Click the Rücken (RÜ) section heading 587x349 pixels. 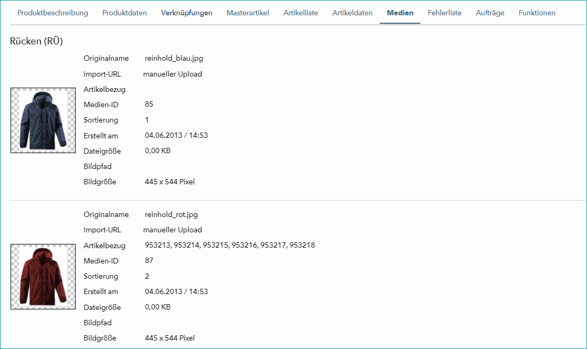[36, 41]
